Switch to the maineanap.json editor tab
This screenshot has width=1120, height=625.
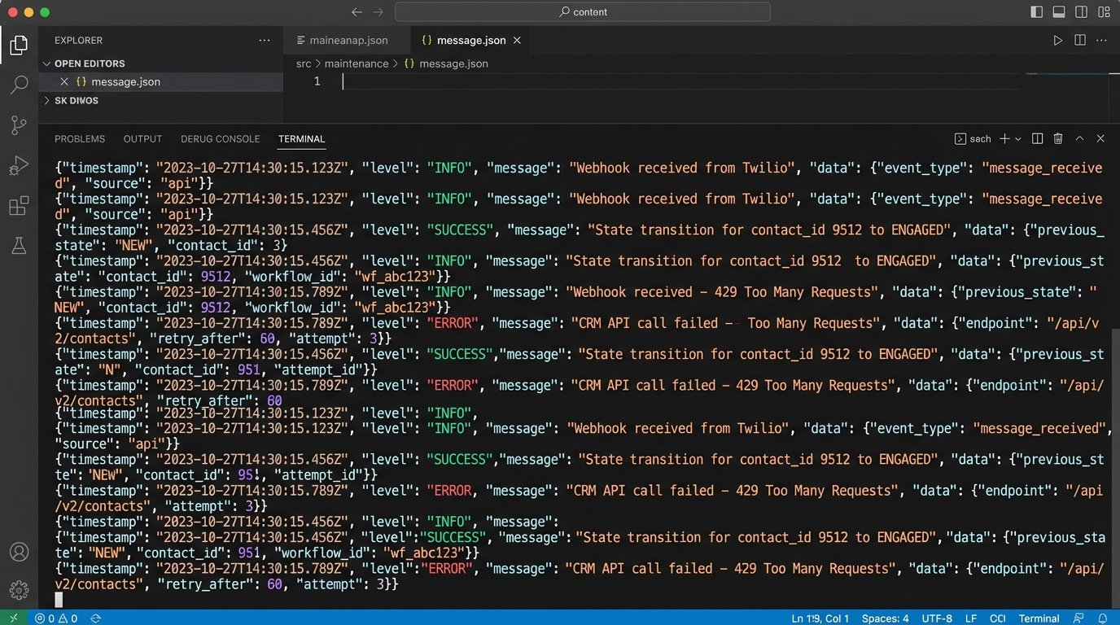coord(348,40)
